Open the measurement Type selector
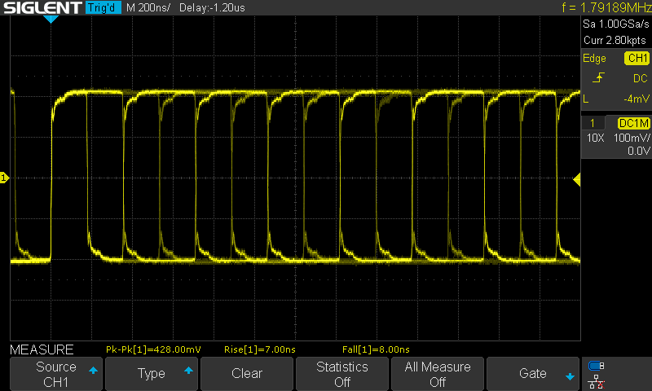 click(151, 374)
